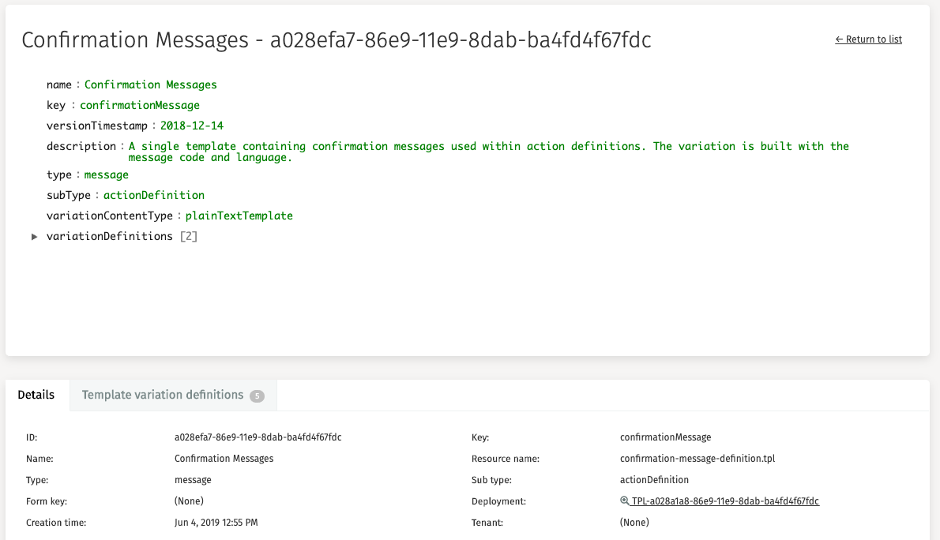Click the Form key (None) value
Image resolution: width=940 pixels, height=540 pixels.
[189, 501]
